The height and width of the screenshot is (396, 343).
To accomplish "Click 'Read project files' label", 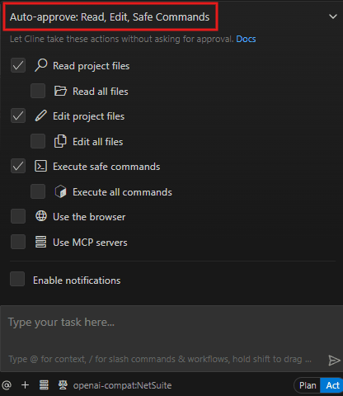I will point(91,66).
